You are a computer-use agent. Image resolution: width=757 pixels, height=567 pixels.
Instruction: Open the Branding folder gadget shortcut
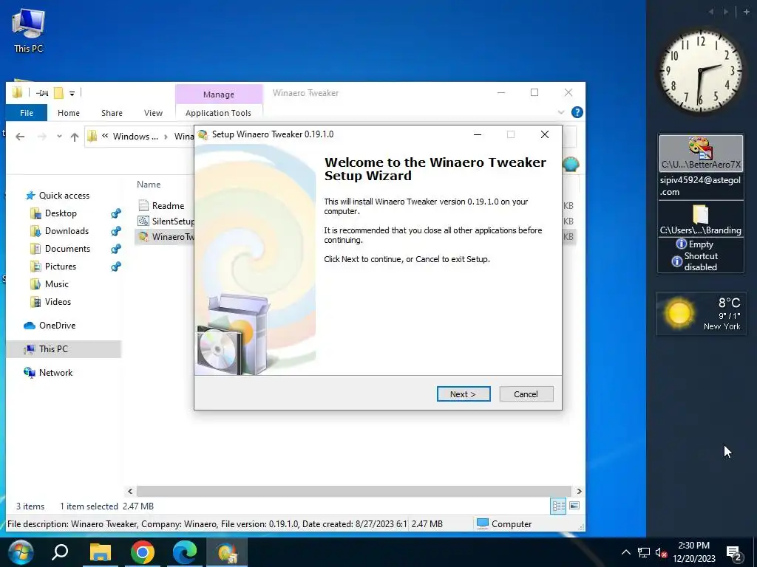(701, 219)
